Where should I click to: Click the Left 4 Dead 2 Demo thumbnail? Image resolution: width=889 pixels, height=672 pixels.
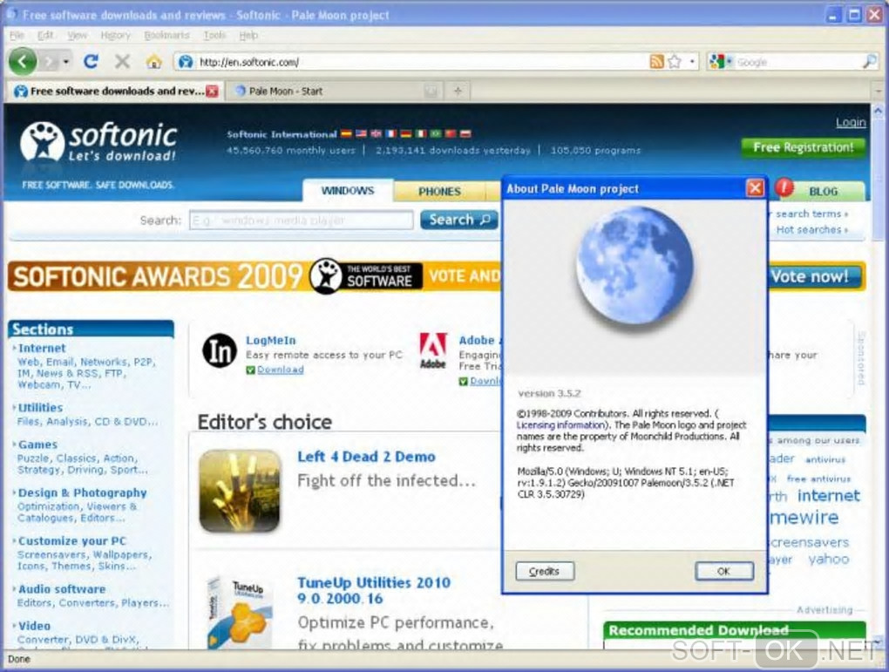[x=240, y=491]
